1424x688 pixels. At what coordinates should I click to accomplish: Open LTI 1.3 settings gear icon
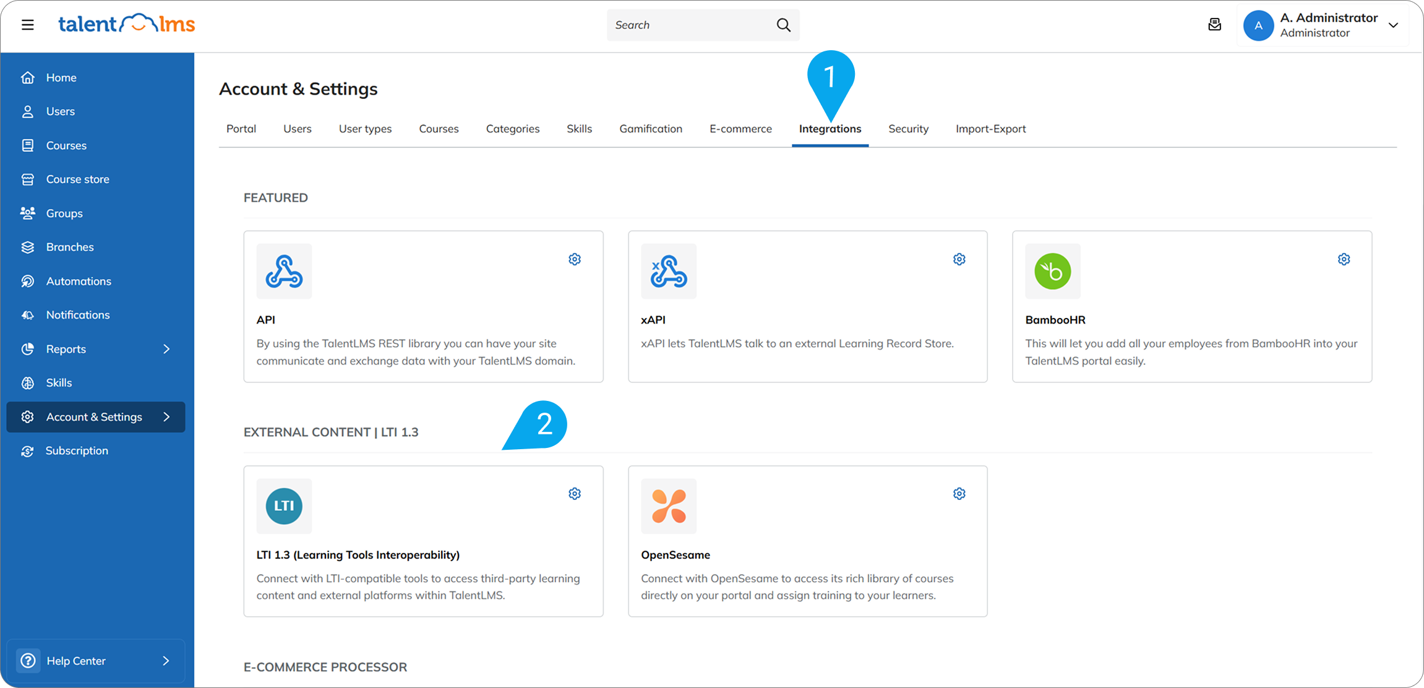tap(575, 494)
